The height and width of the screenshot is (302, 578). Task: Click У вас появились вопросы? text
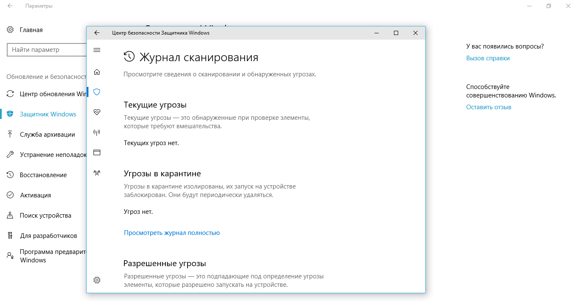coord(505,46)
